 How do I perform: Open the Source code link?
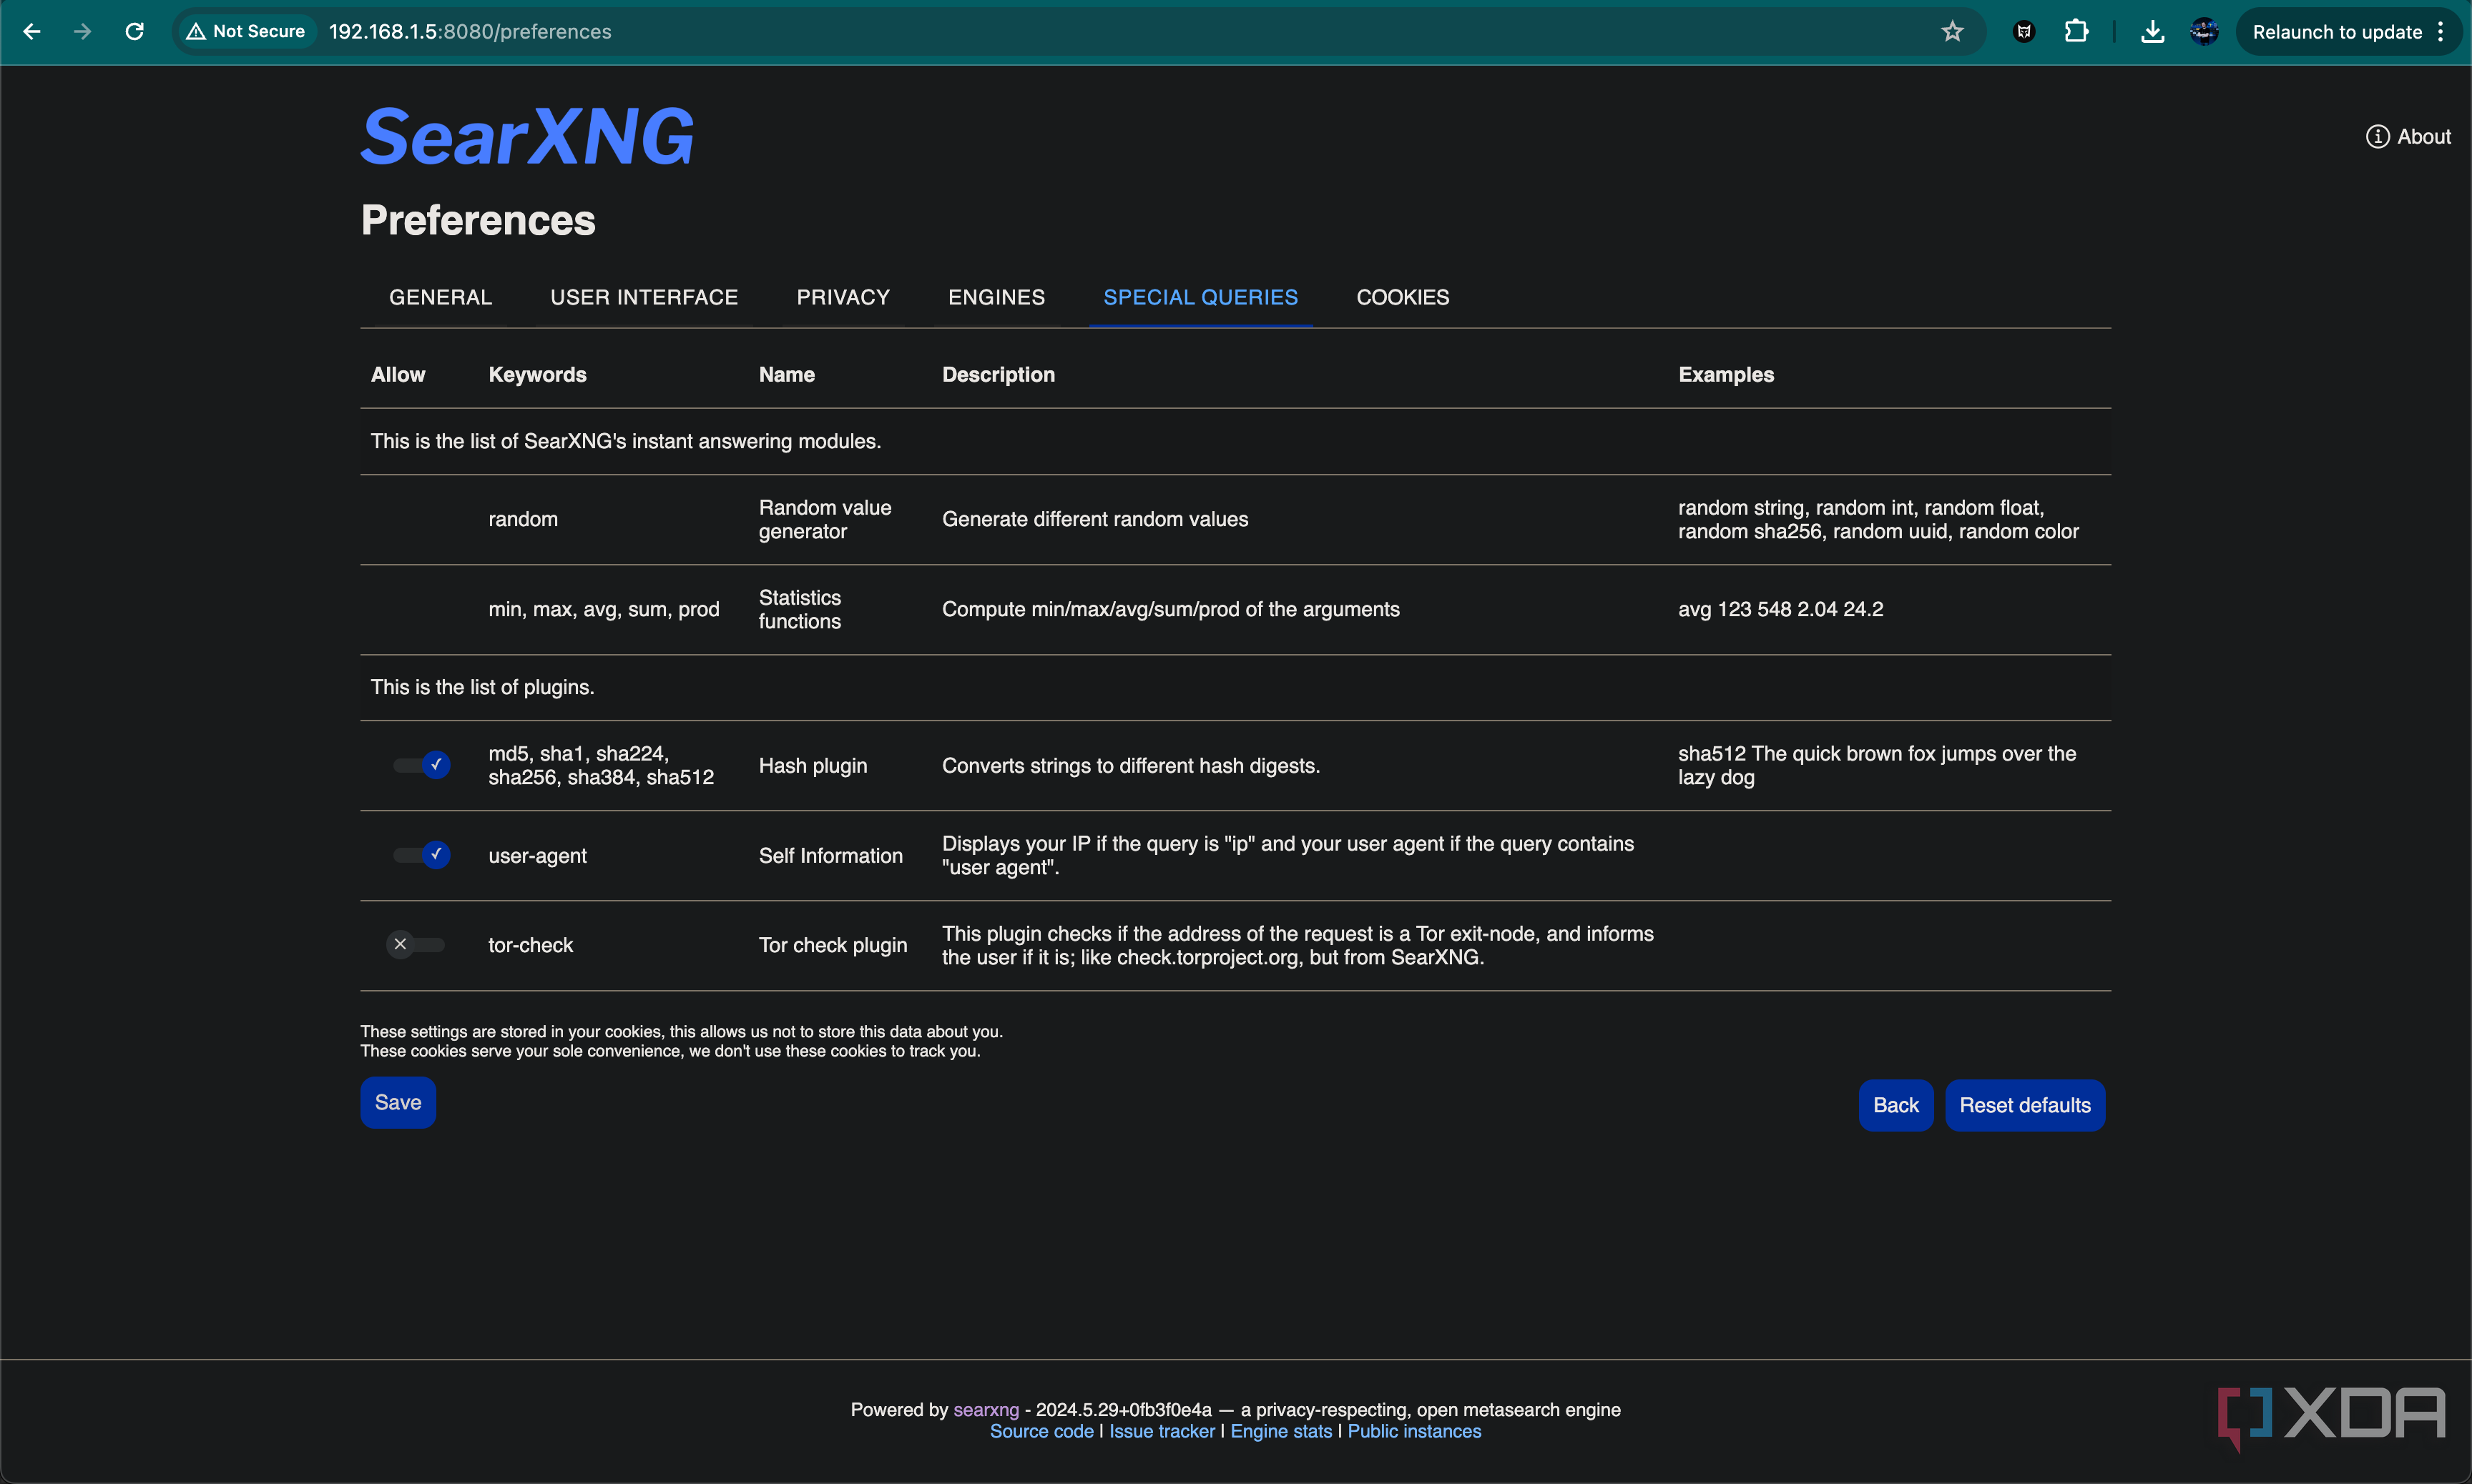tap(1041, 1431)
